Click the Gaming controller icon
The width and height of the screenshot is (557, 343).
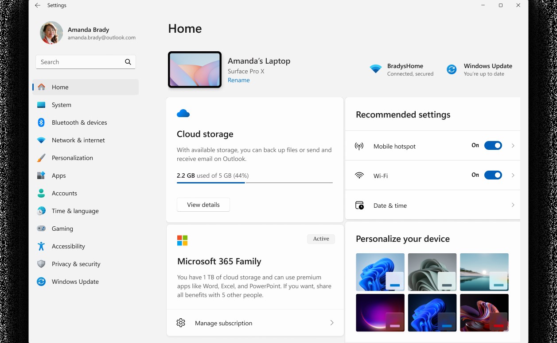[41, 229]
